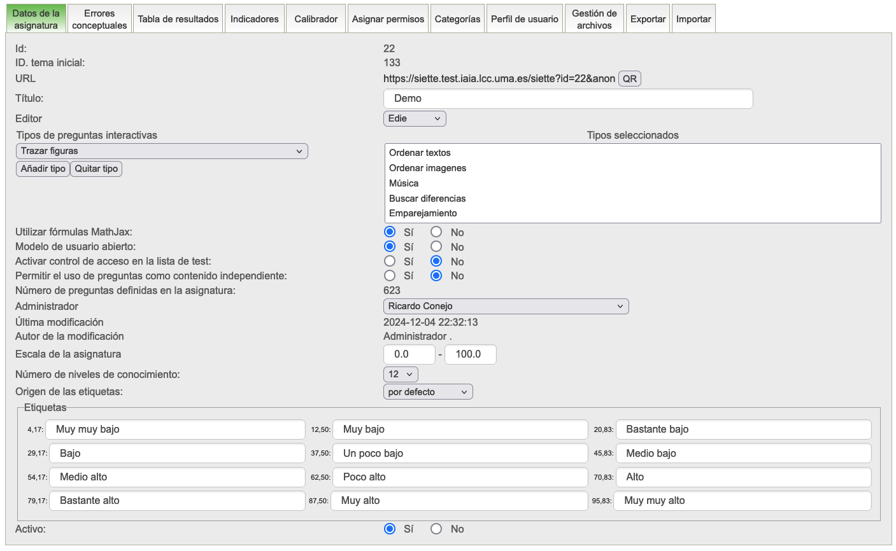896x551 pixels.
Task: Open the Administrador dropdown Ricardo Conejo
Action: (506, 306)
